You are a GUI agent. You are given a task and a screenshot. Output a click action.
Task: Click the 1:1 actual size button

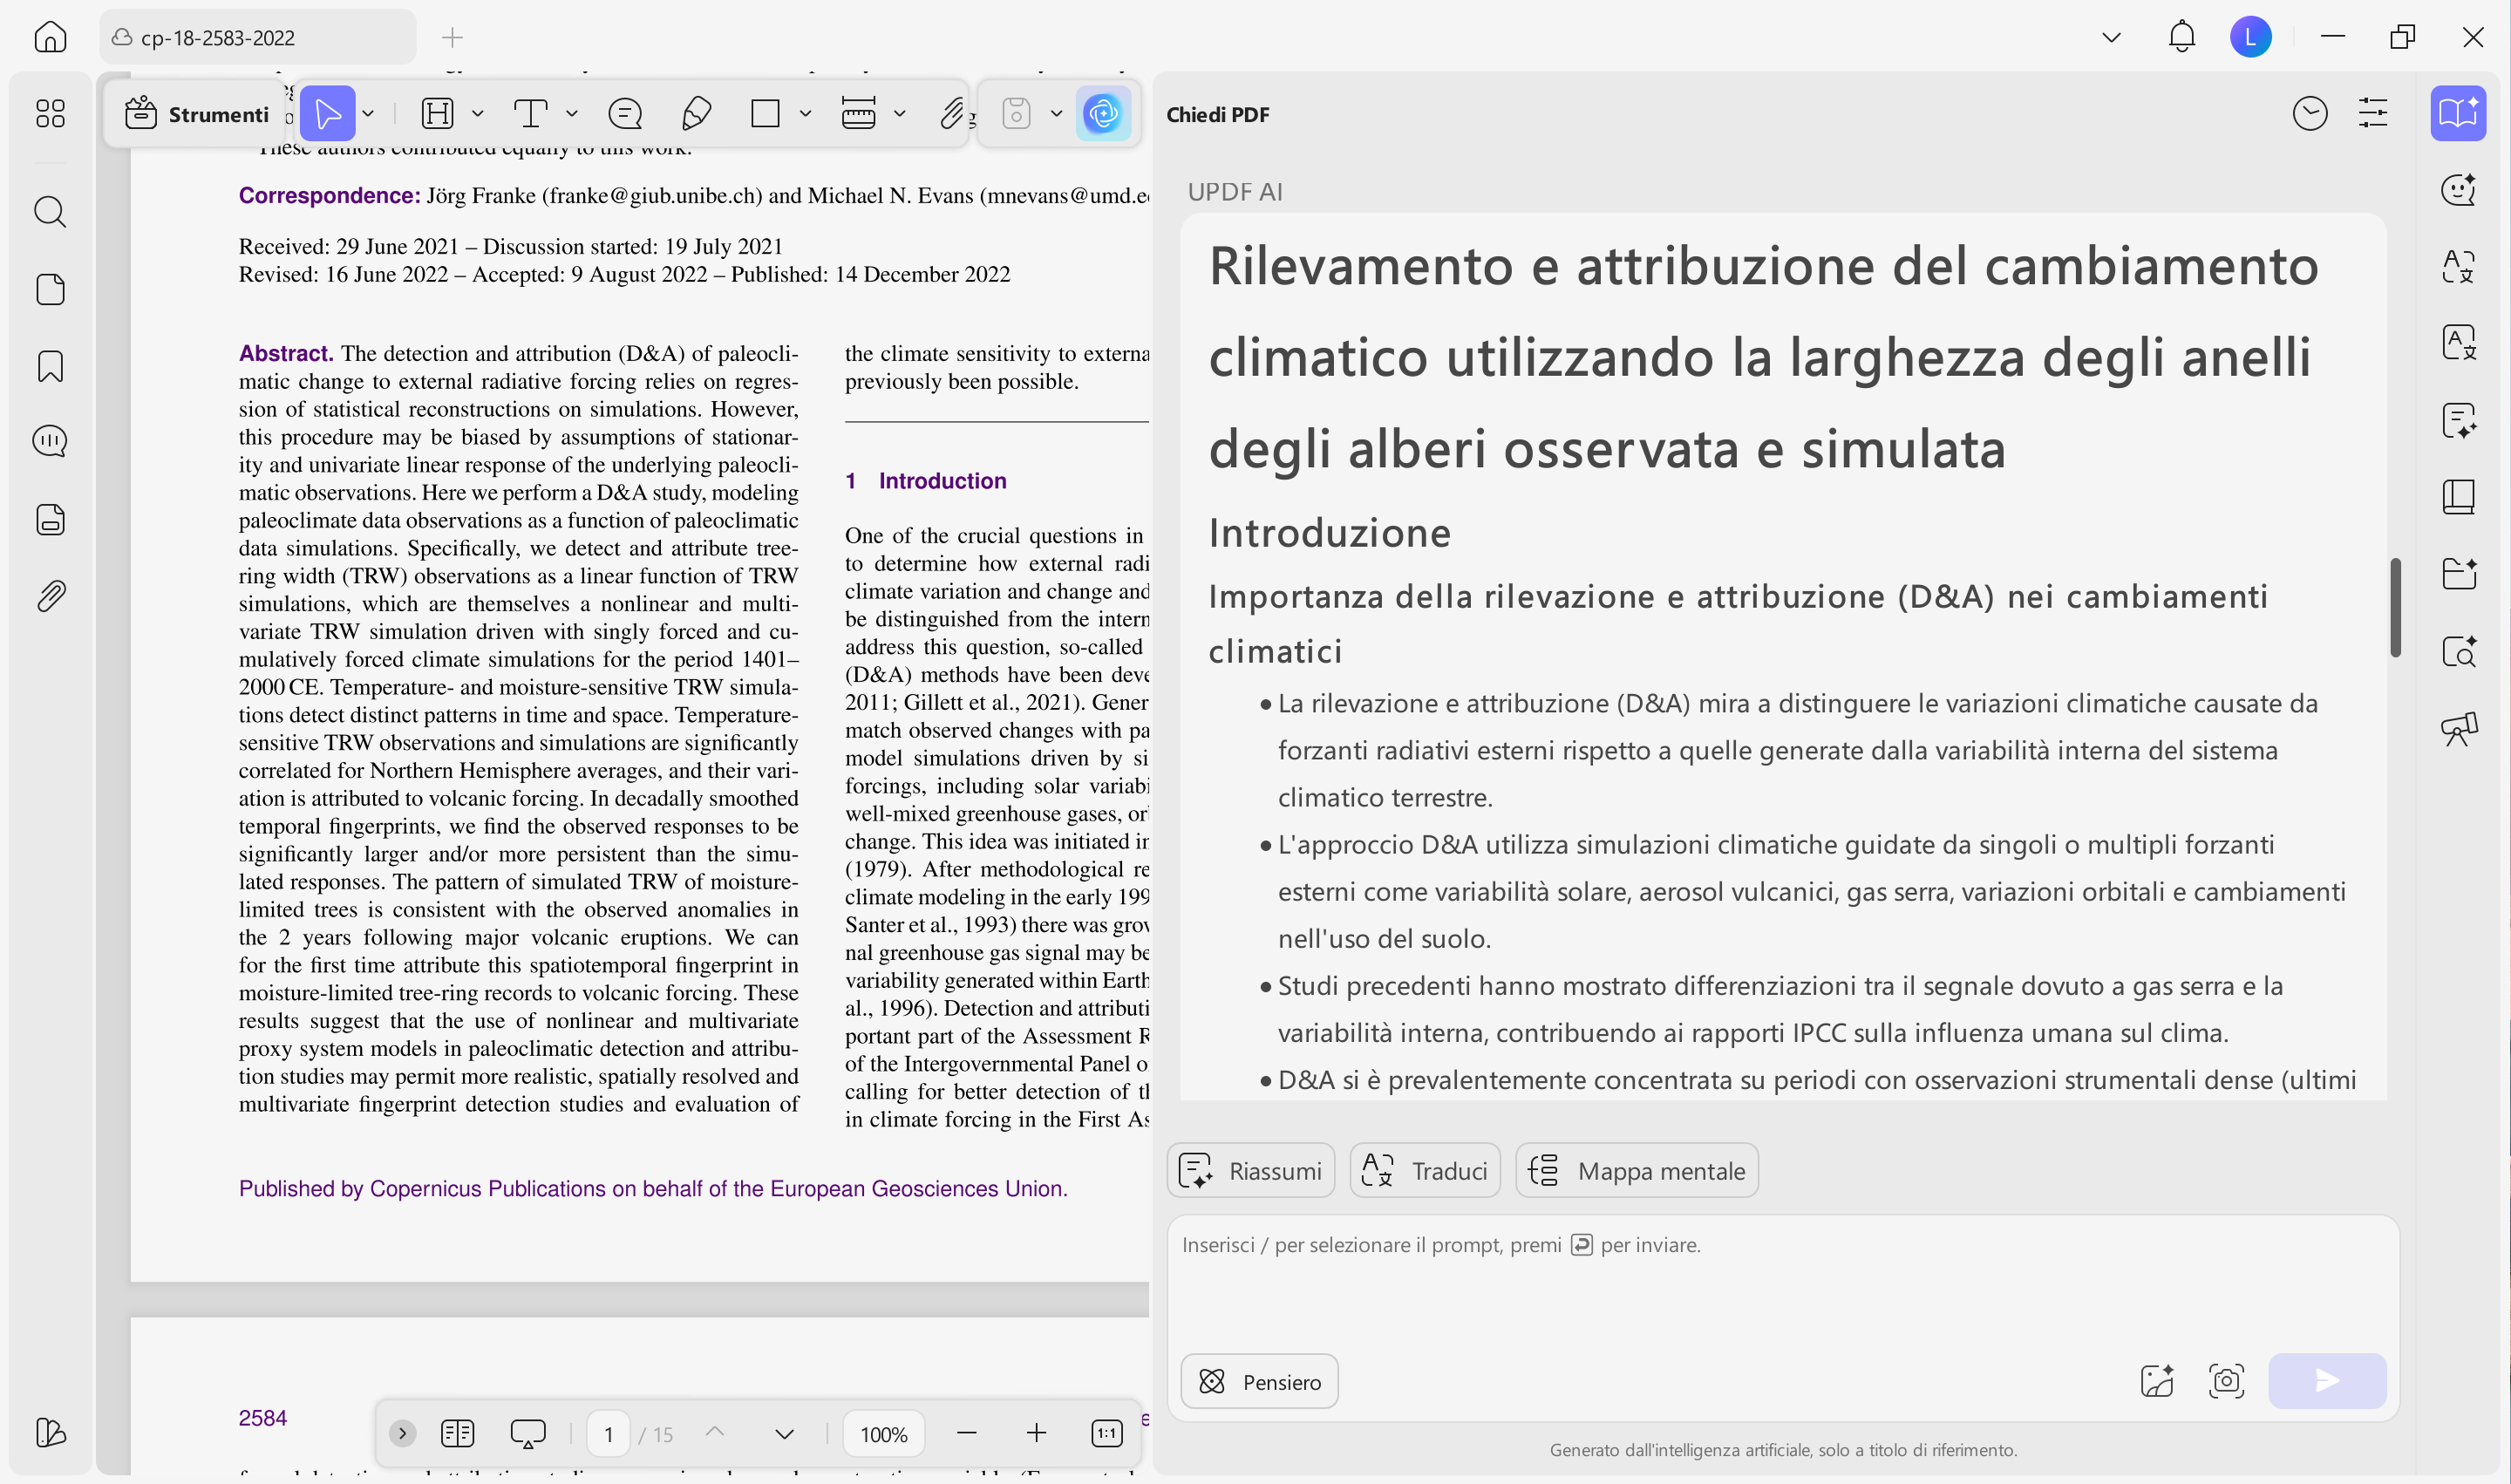(x=1107, y=1433)
